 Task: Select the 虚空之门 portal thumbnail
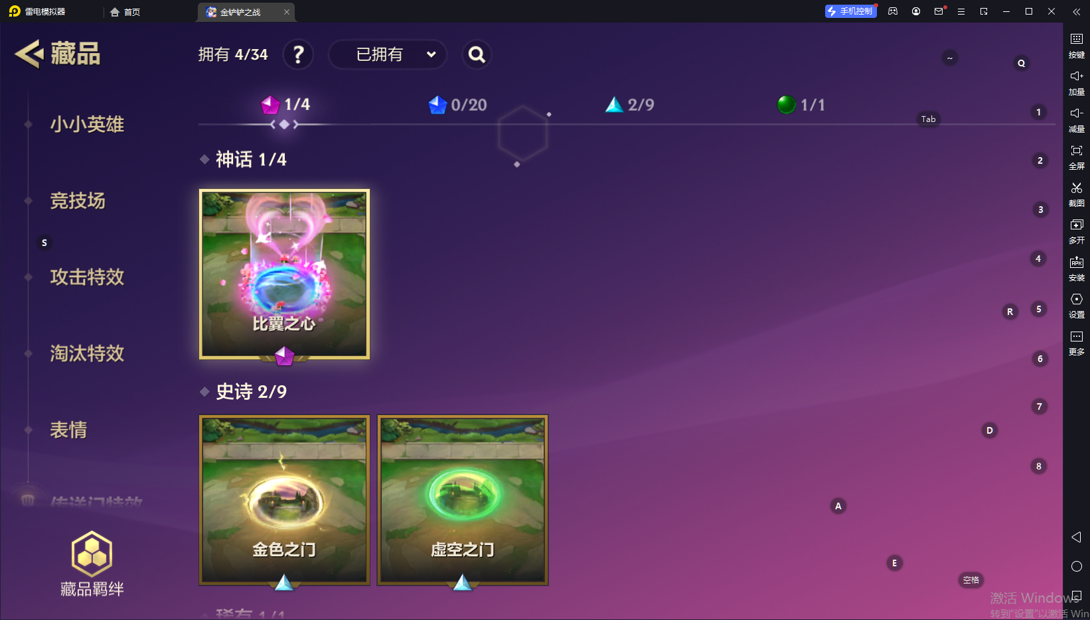coord(463,500)
